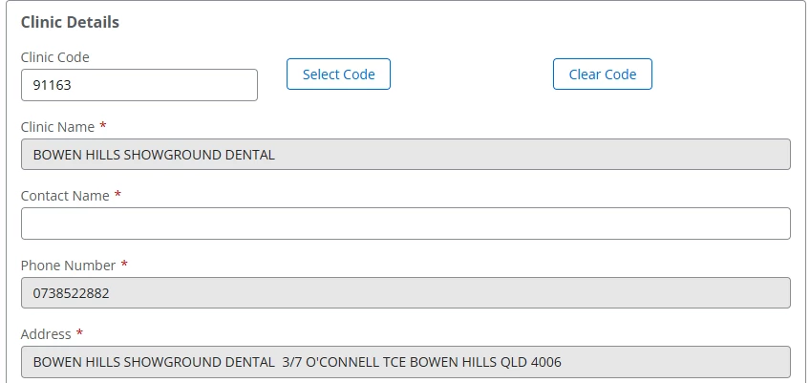This screenshot has width=810, height=383.
Task: Click the red asterisk beside Phone Number
Action: coord(124,264)
